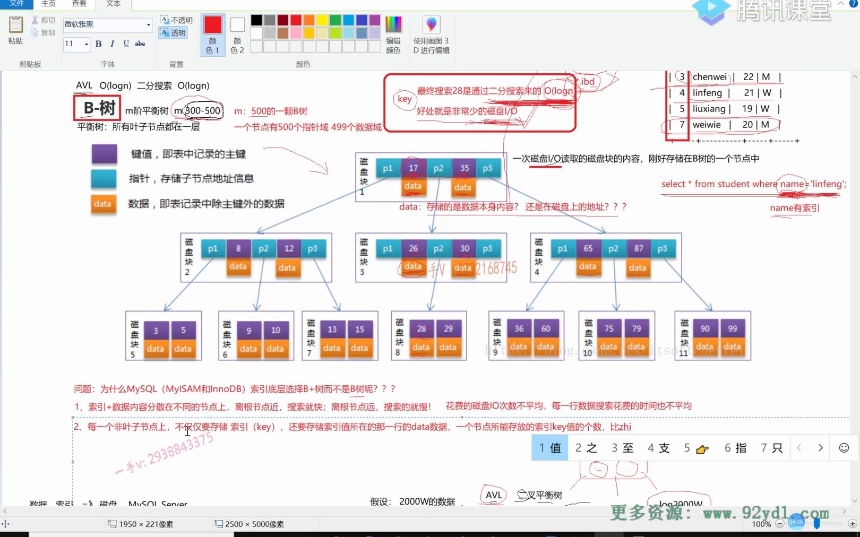Screen dimensions: 860x537
Task: Click key 99 in 磁盘块 11
Action: 732,329
